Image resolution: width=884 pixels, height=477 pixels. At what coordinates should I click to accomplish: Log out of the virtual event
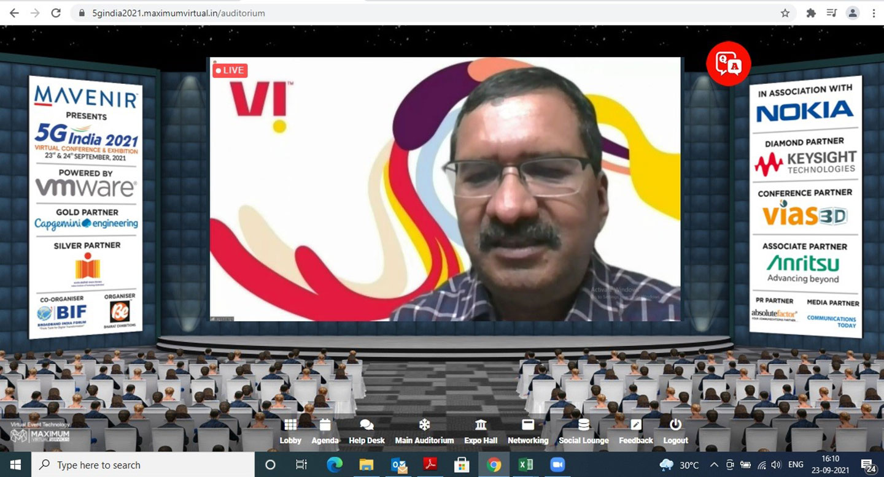[676, 432]
